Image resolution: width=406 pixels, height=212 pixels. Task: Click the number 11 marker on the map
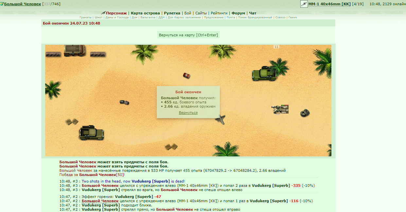click(276, 47)
